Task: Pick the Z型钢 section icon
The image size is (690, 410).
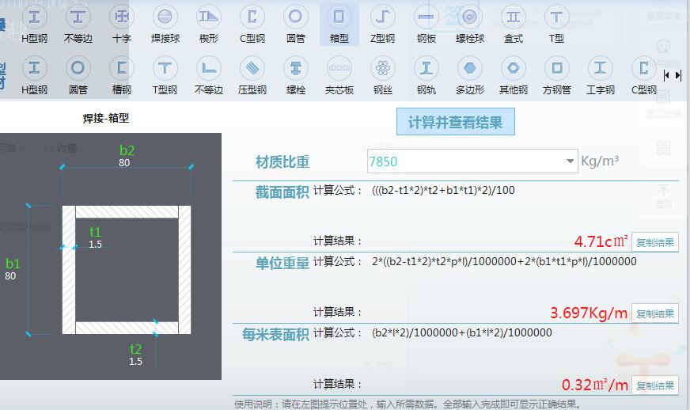Action: [x=382, y=25]
